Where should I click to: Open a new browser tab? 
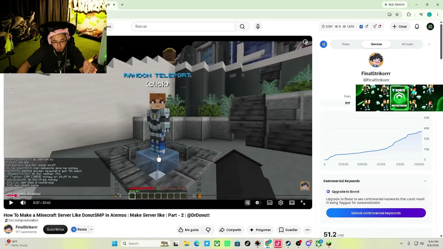(x=122, y=4)
